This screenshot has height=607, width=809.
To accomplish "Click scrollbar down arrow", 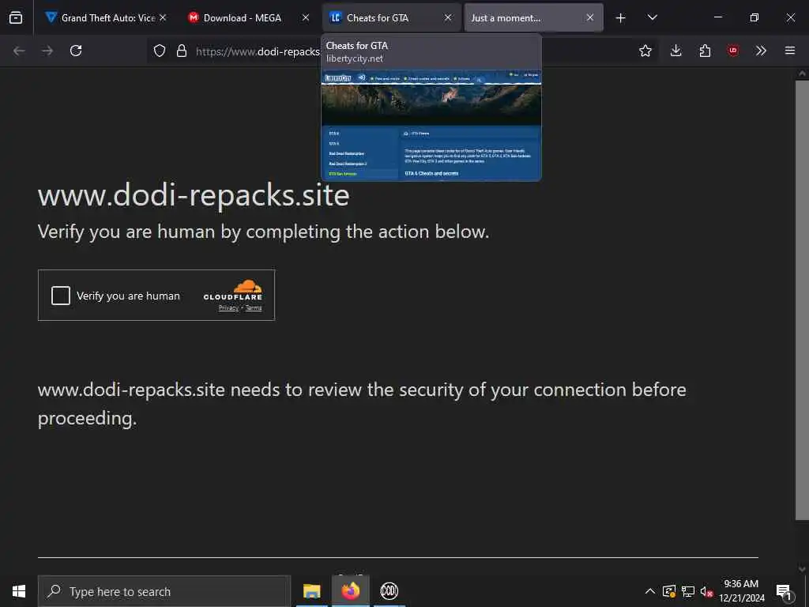I will pyautogui.click(x=802, y=569).
